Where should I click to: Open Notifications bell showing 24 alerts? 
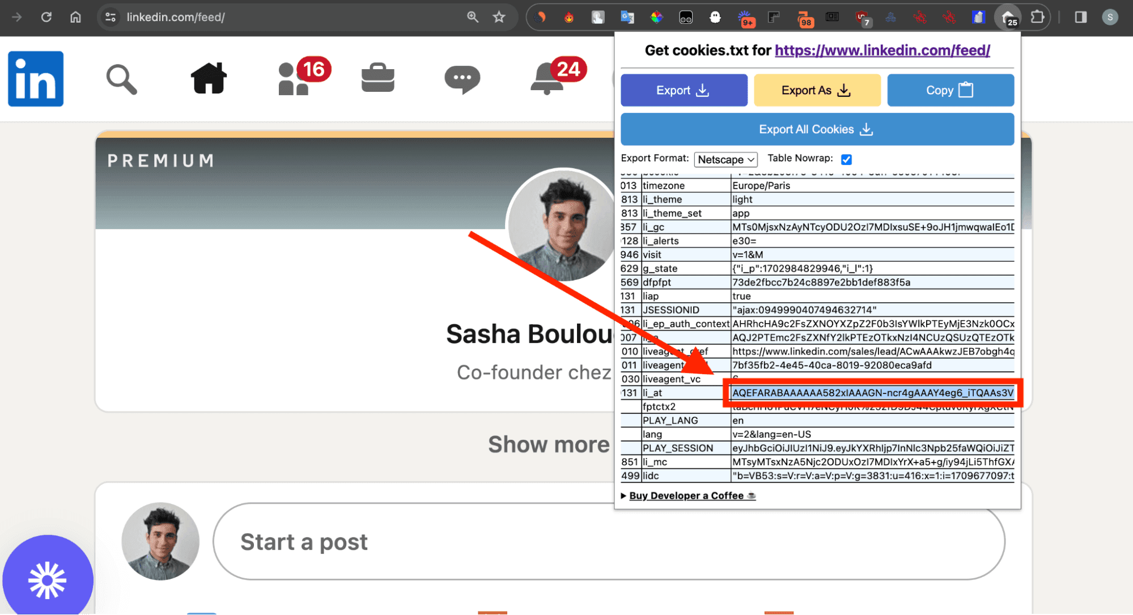click(x=545, y=79)
